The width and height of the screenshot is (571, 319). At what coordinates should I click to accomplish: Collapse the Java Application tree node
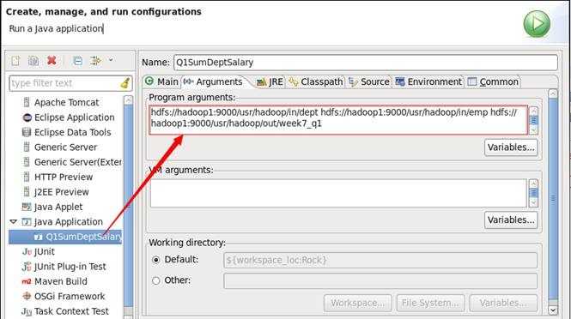pyautogui.click(x=14, y=221)
